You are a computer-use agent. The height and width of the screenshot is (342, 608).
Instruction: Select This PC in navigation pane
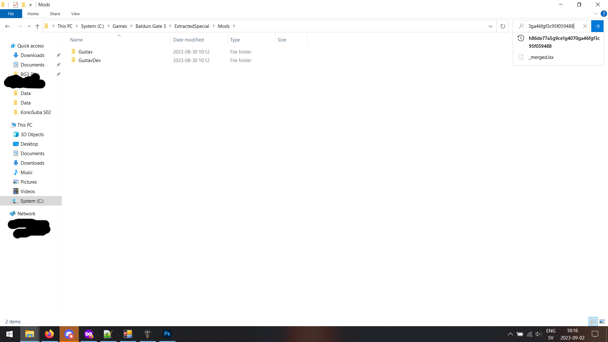point(25,125)
